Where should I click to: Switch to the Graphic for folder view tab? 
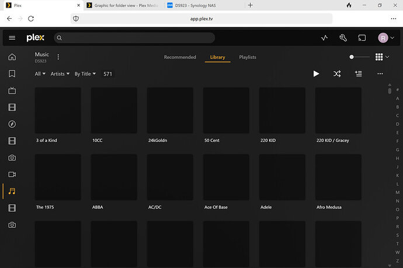[x=123, y=5]
